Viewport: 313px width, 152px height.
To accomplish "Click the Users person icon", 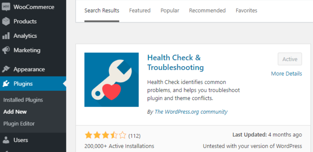I will pyautogui.click(x=6, y=140).
